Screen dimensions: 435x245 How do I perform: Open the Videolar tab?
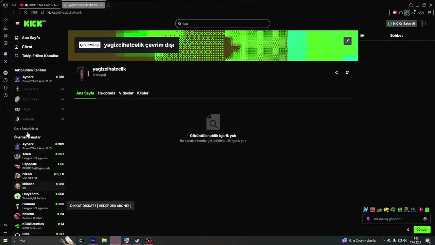(x=126, y=93)
